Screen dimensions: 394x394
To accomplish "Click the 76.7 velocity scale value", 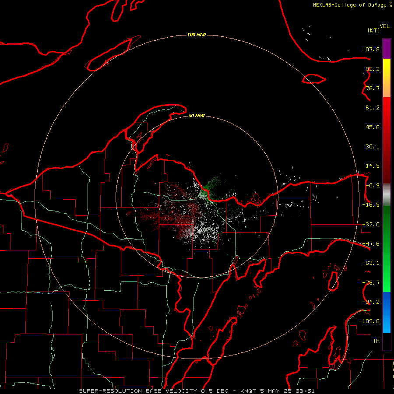I will pyautogui.click(x=373, y=88).
